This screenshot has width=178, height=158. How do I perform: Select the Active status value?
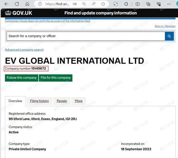(14, 132)
